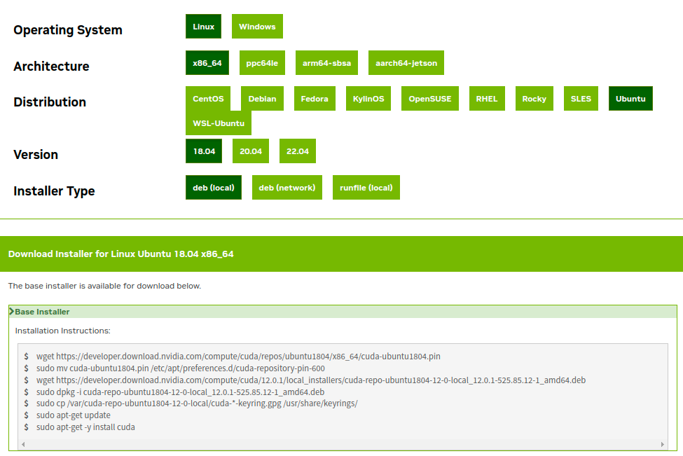
Task: Click sudo apt-get -y install cuda
Action: tap(85, 427)
